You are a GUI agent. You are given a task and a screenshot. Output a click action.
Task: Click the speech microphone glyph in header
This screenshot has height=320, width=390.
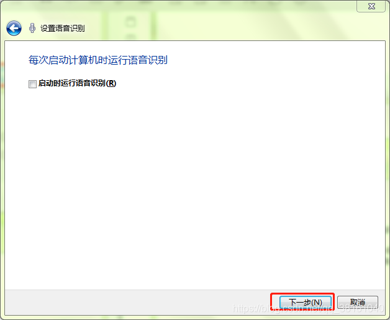point(32,28)
